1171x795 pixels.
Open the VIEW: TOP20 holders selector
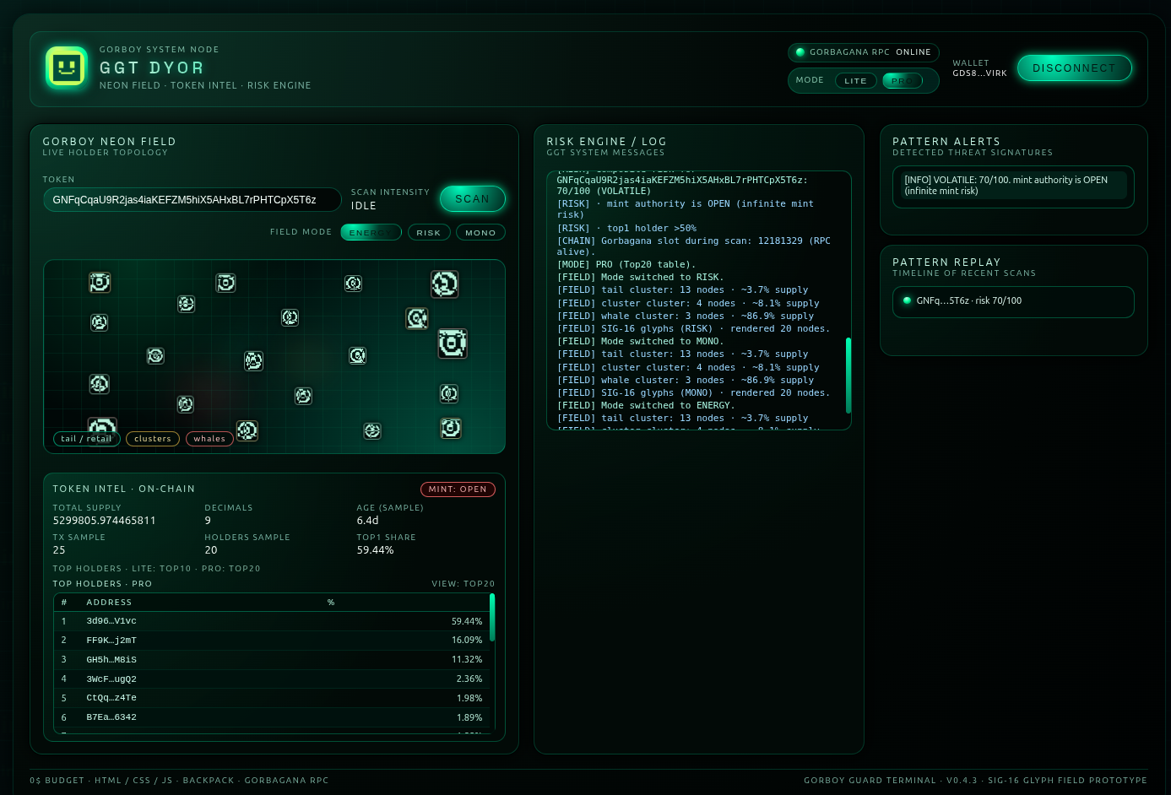click(463, 584)
